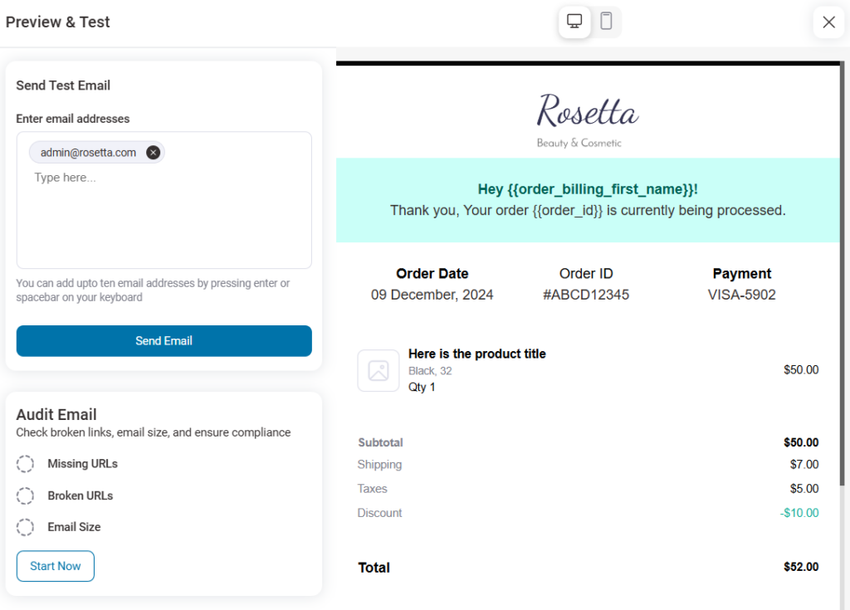Click the product title in order preview
The image size is (850, 610).
pyautogui.click(x=477, y=354)
